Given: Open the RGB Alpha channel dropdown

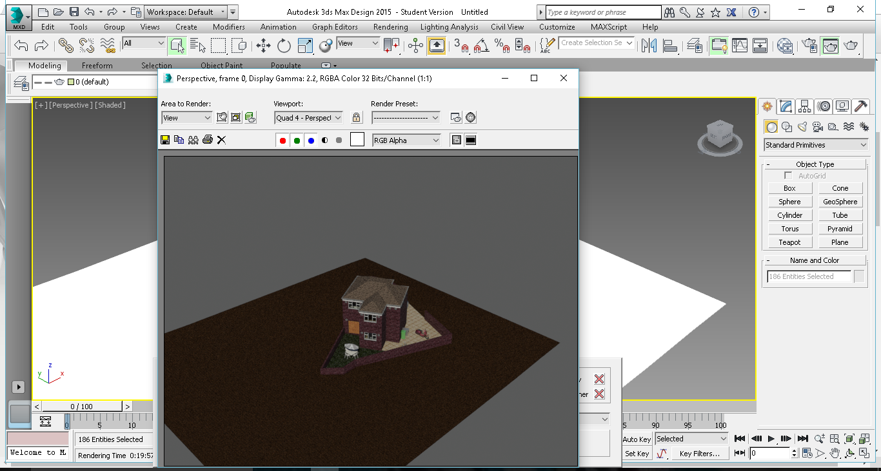Looking at the screenshot, I should (x=406, y=140).
